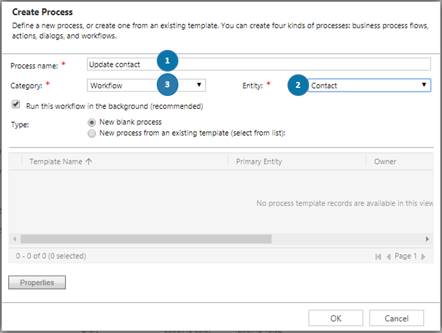Viewport: 442px width, 333px height.
Task: Choose New process from an existing template
Action: 92,133
